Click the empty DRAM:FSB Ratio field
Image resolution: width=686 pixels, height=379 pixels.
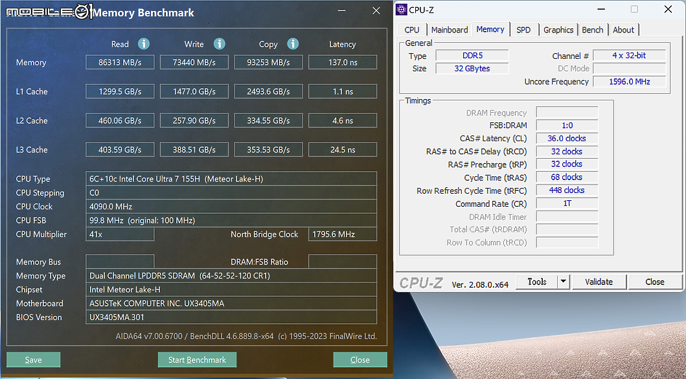coord(343,262)
